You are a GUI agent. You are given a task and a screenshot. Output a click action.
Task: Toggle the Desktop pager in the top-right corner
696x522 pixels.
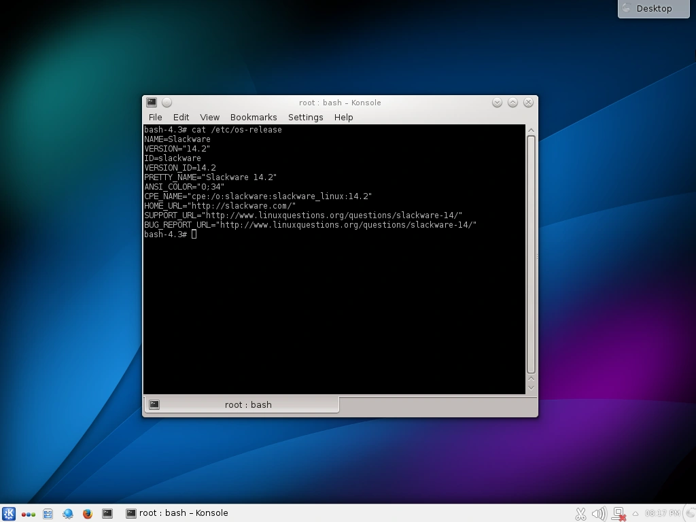click(x=652, y=9)
